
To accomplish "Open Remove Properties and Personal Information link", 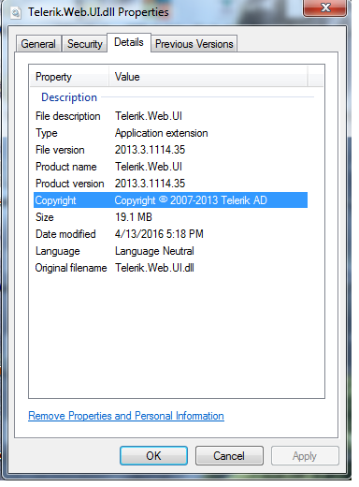I will (x=126, y=416).
